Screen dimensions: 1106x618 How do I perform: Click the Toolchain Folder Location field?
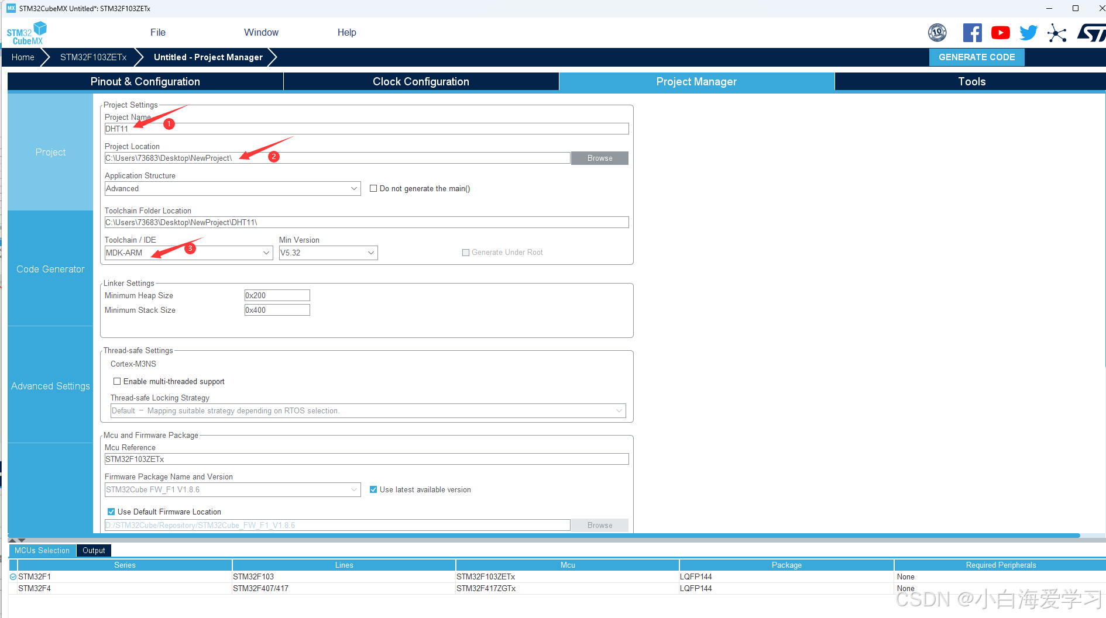click(x=366, y=222)
